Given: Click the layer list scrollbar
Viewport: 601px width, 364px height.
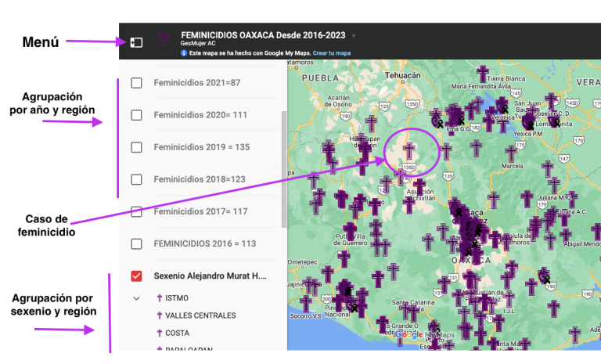Looking at the screenshot, I should click(284, 169).
